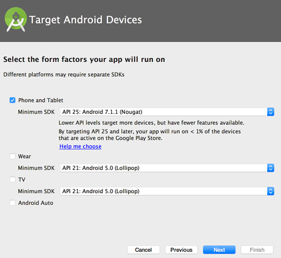Click the Cancel button
Image resolution: width=281 pixels, height=258 pixels.
(x=144, y=250)
